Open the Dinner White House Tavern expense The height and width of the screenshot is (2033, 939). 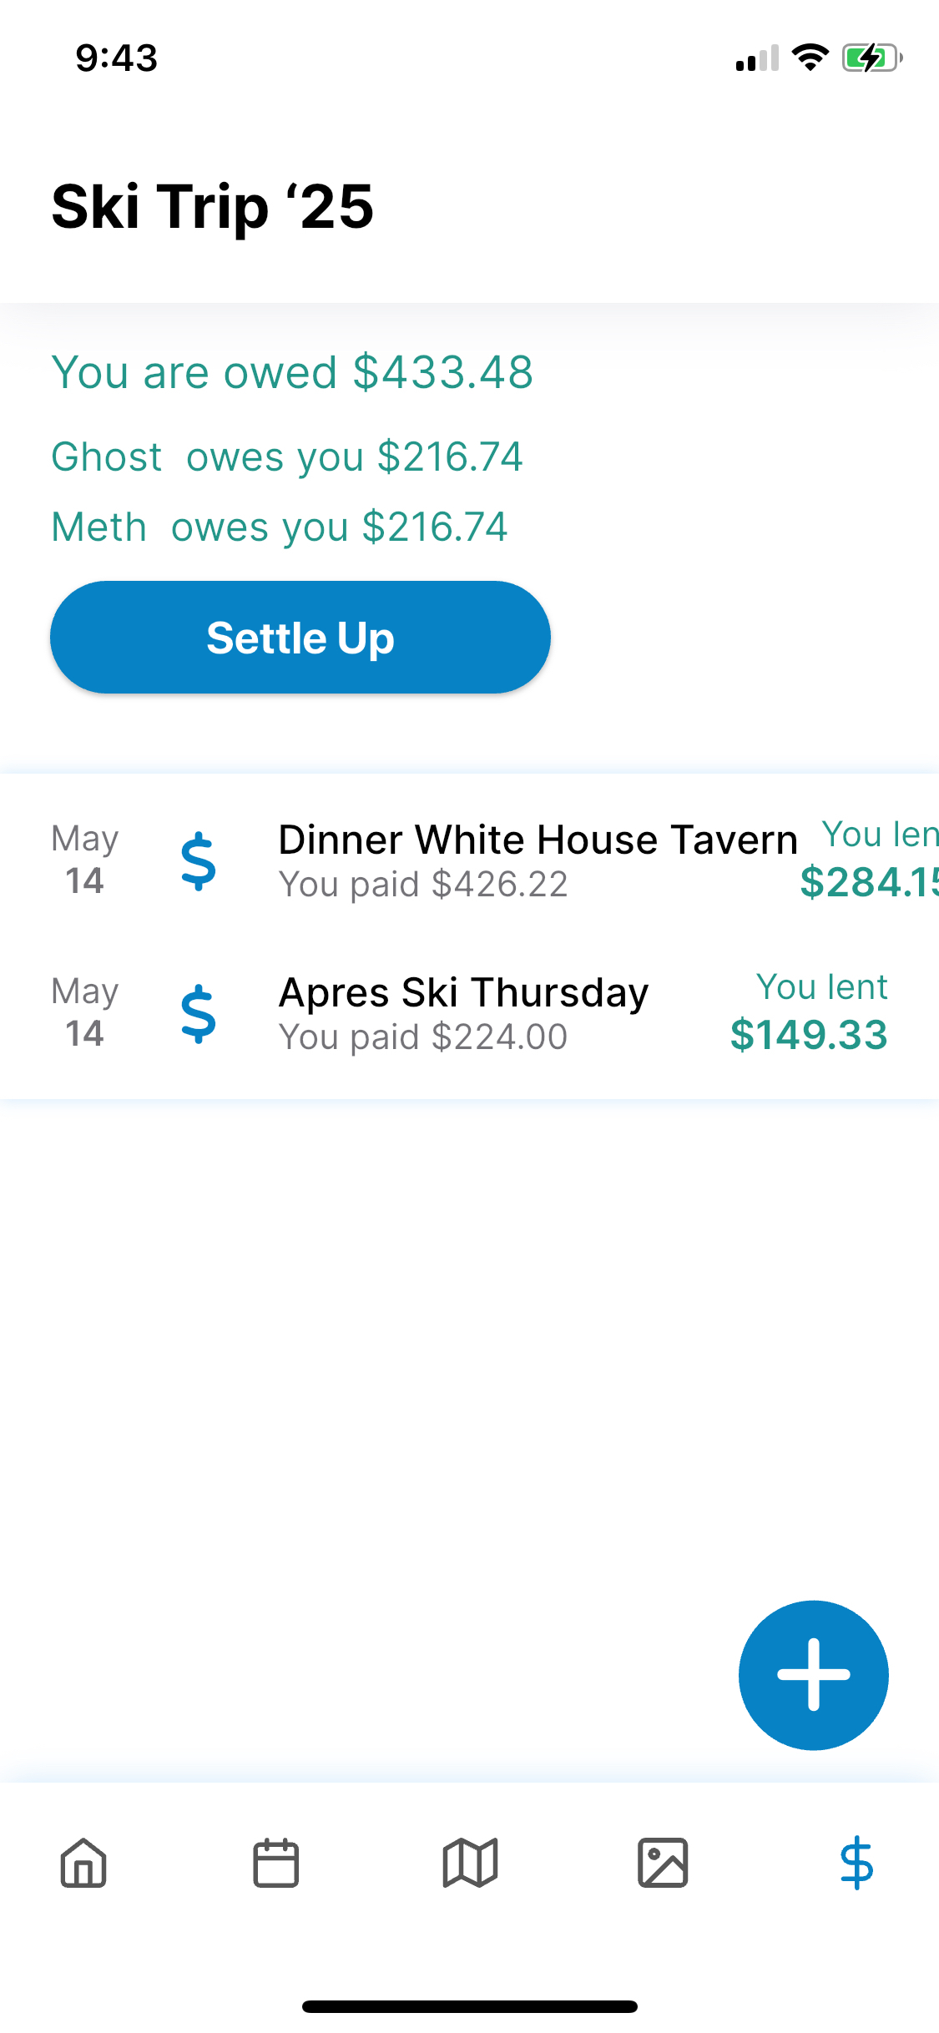pos(469,860)
